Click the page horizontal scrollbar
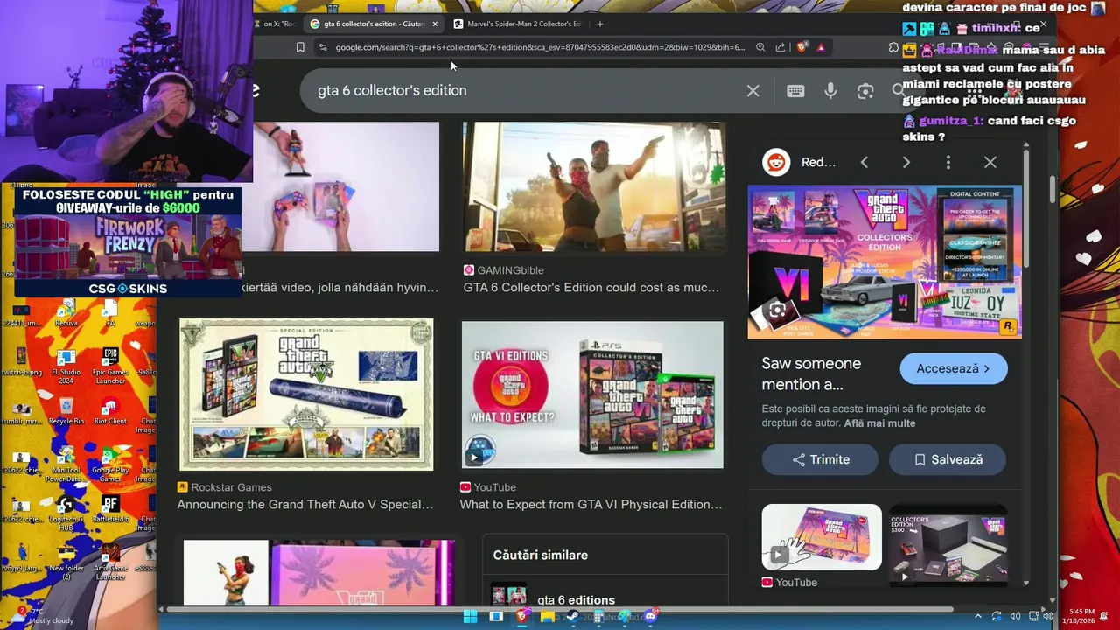The height and width of the screenshot is (630, 1120). (x=560, y=609)
